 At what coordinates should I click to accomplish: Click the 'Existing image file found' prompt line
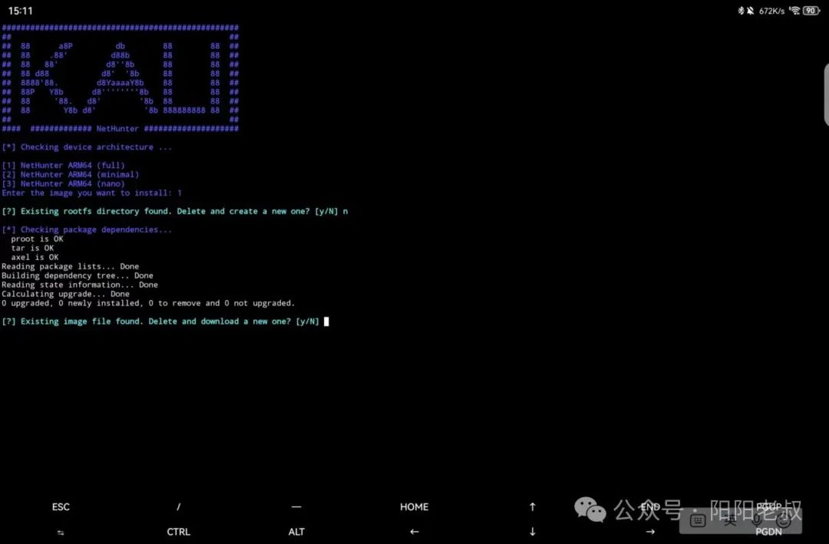pos(160,321)
